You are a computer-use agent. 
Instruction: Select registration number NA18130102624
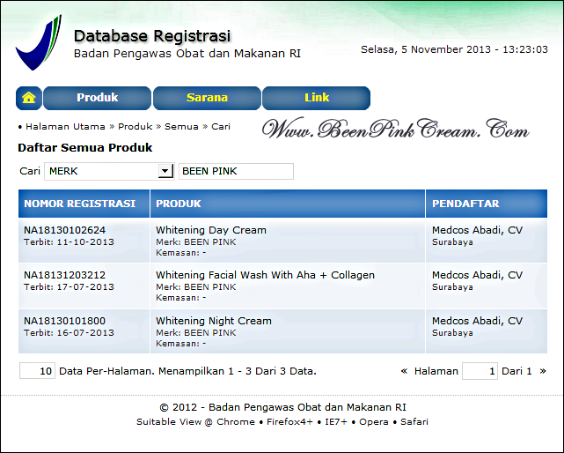pyautogui.click(x=64, y=230)
